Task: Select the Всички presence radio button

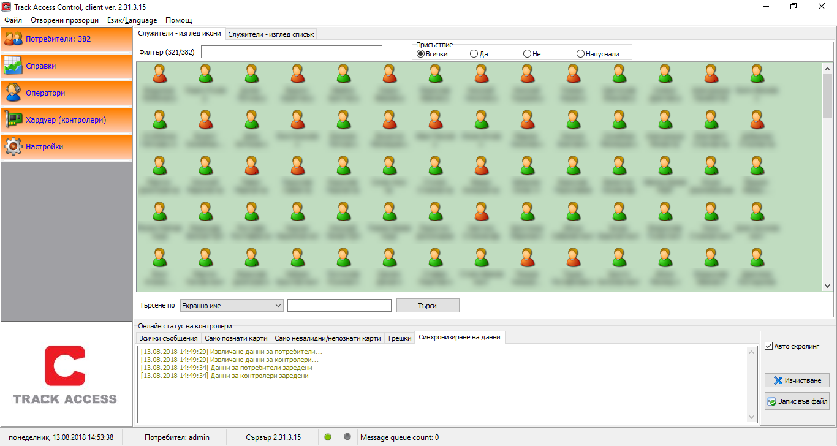Action: point(421,54)
